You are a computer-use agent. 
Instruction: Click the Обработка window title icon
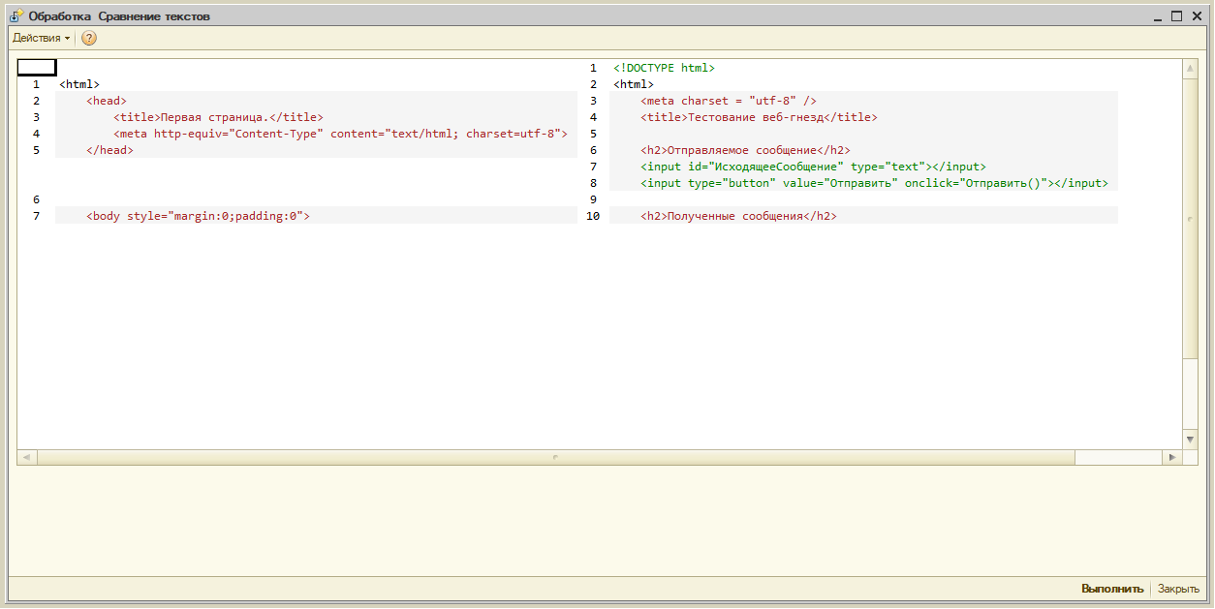point(17,15)
